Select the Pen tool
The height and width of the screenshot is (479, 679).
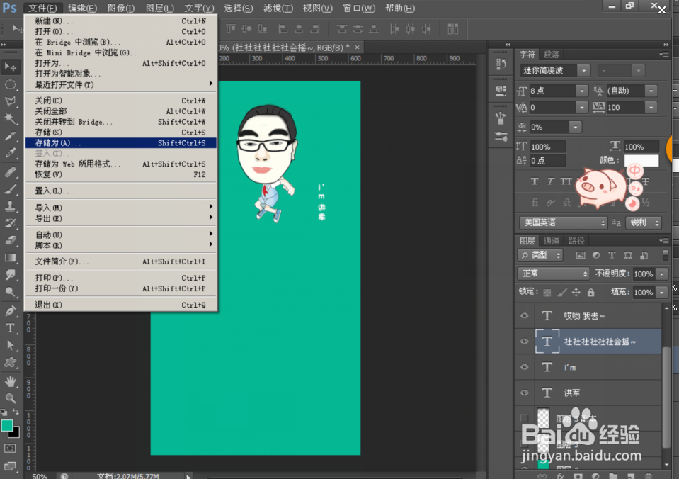coord(11,310)
